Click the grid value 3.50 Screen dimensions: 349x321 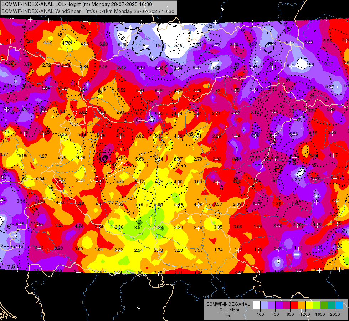[198, 250]
